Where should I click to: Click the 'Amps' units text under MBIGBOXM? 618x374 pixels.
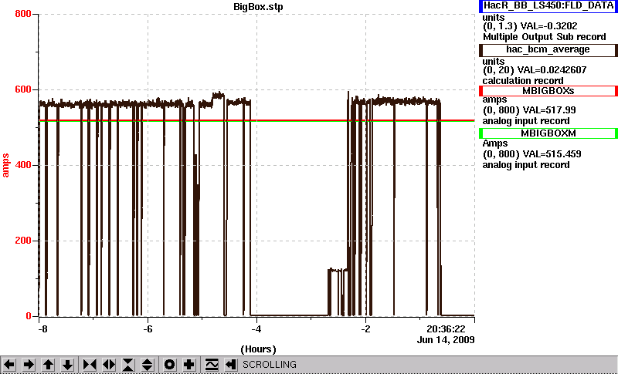click(x=495, y=143)
